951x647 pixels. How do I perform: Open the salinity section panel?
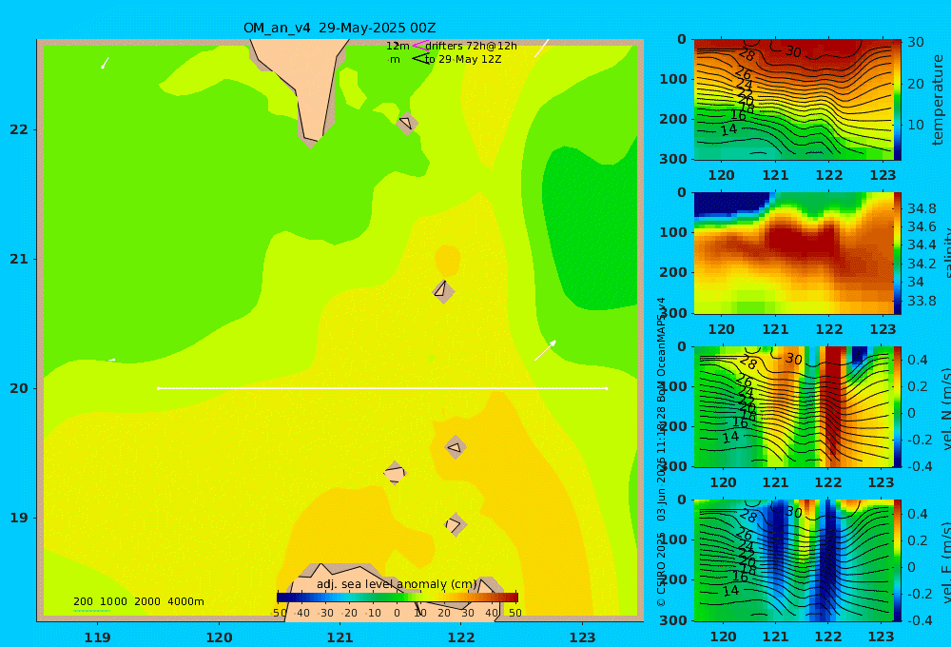(x=793, y=253)
